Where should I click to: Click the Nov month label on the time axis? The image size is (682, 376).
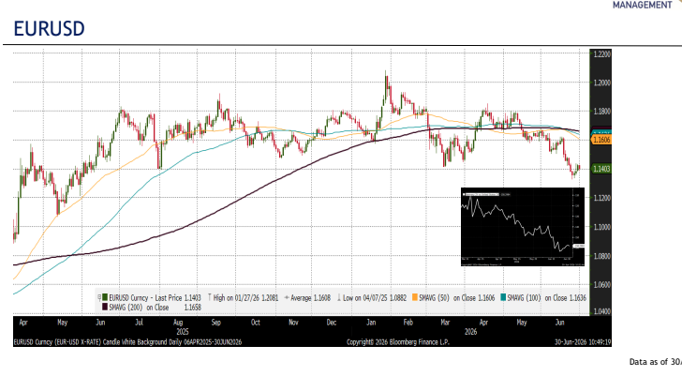293,323
